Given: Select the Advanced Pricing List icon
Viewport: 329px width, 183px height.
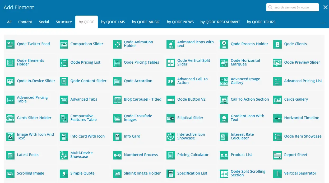Looking at the screenshot, I should click(x=277, y=81).
